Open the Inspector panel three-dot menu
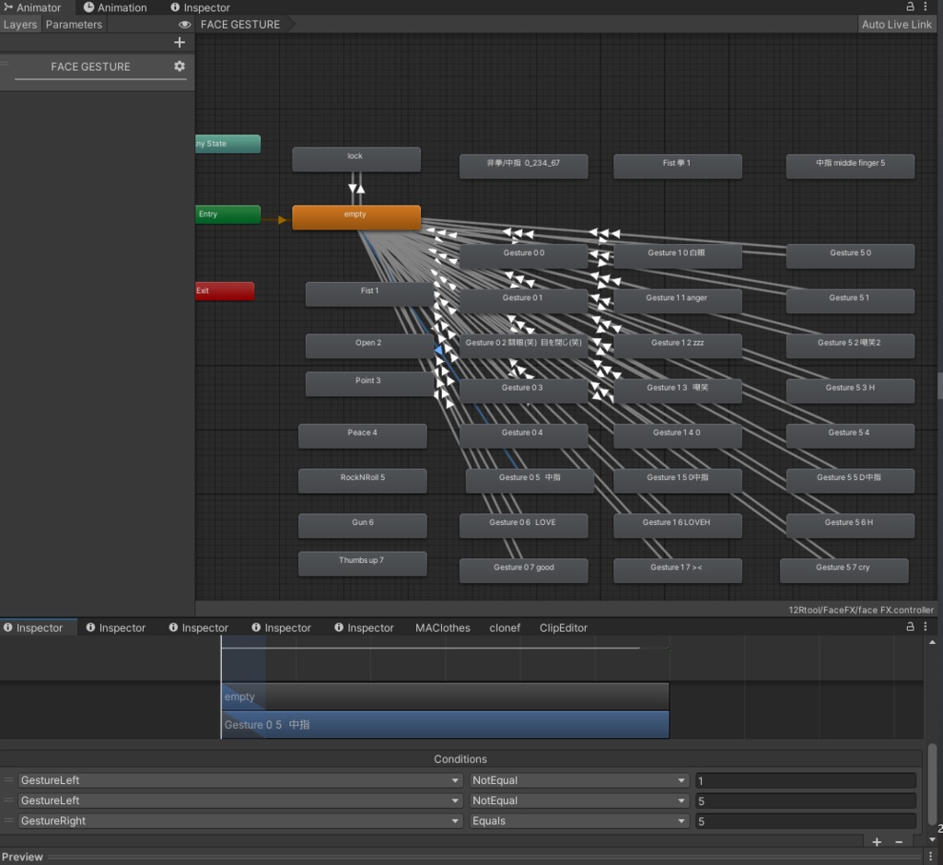This screenshot has width=943, height=865. 926,626
